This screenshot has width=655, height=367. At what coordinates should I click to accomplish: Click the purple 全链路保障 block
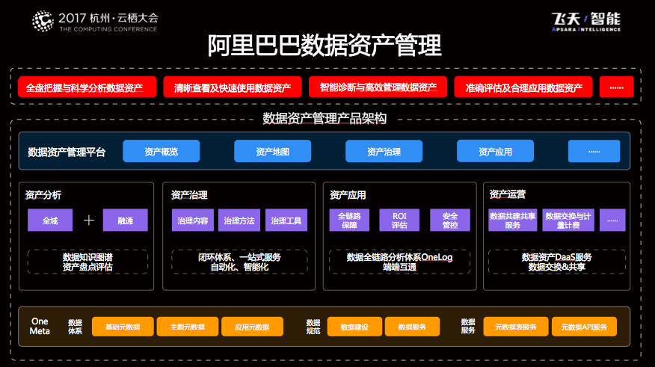point(349,220)
